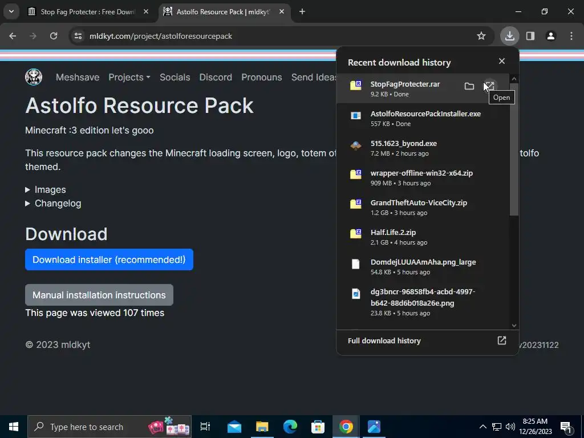Open Task View on taskbar

click(205, 427)
